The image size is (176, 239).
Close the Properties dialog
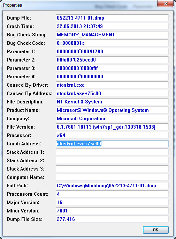point(166,3)
